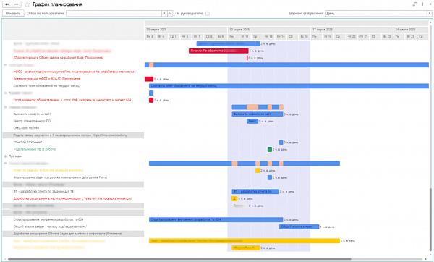Screen dimensions: 434x262
Task: Open the Вариант отображения dropdown arrow
Action: [x=430, y=13]
